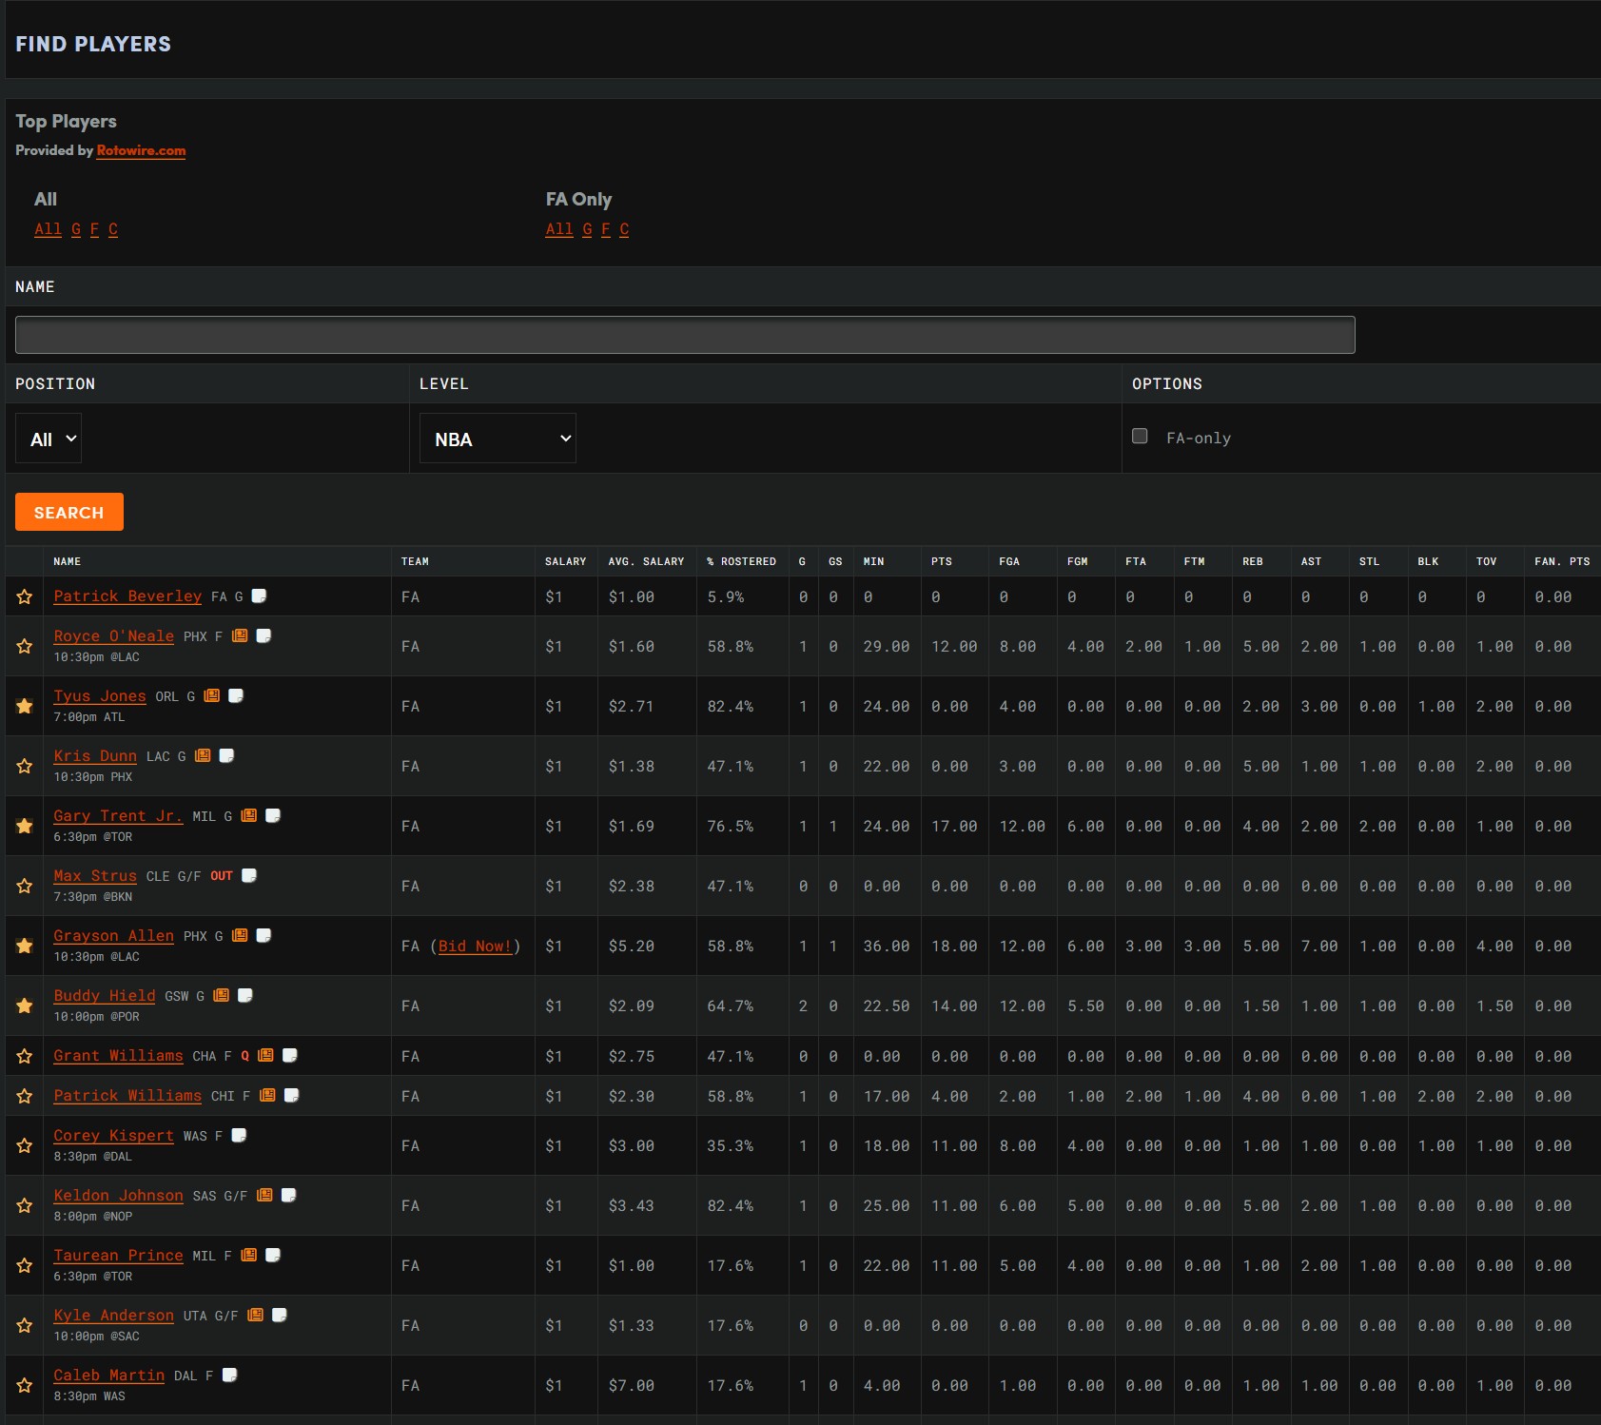
Task: Open the Position dropdown set to All
Action: (49, 439)
